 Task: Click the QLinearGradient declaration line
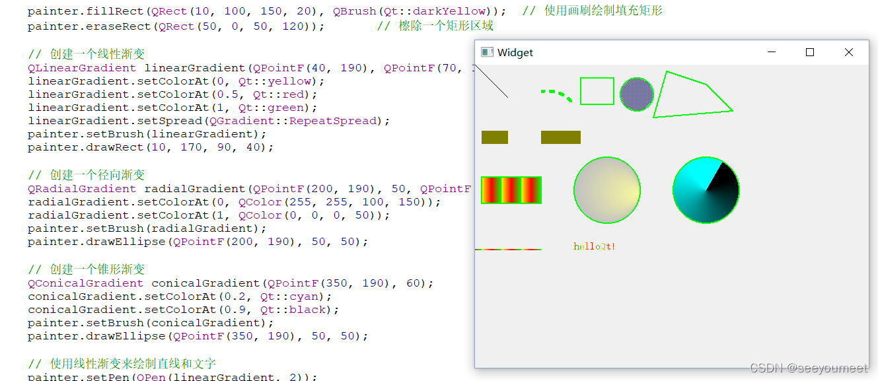251,68
